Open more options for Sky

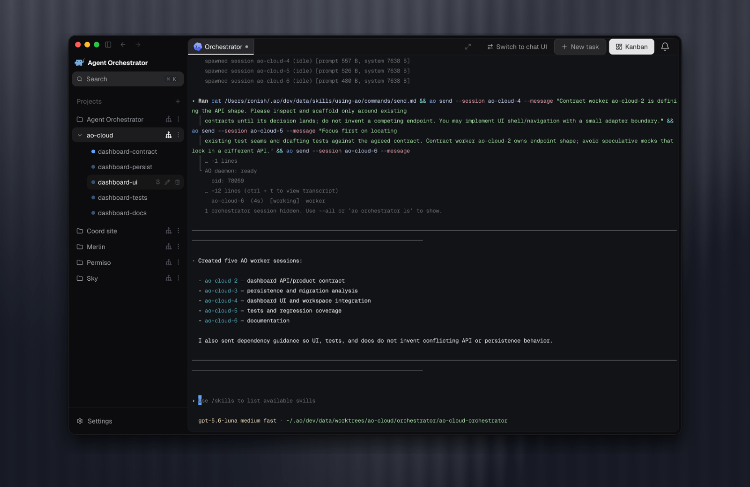(x=178, y=278)
